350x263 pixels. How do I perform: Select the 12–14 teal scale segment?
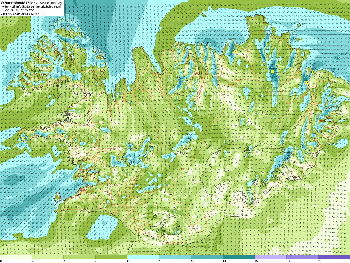(x=207, y=257)
